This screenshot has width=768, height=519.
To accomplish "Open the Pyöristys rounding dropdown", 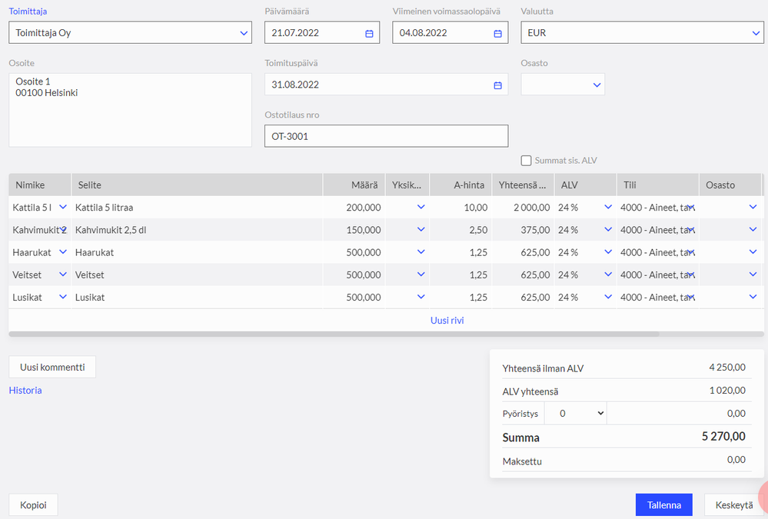I will pos(575,413).
